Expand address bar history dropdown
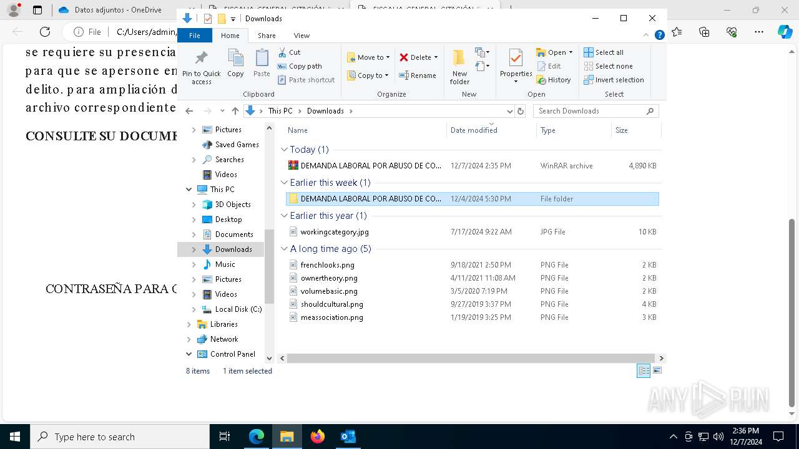799x449 pixels. tap(509, 111)
